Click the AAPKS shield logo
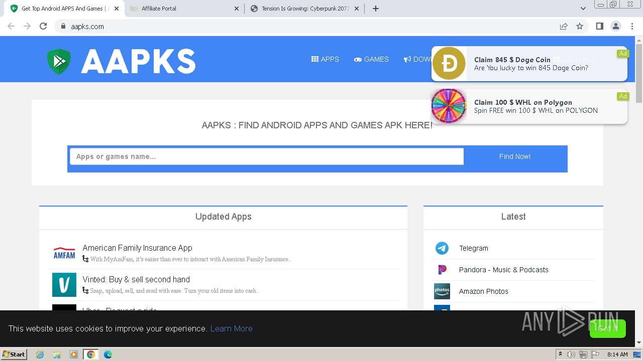Viewport: 643px width, 361px height. (x=59, y=61)
